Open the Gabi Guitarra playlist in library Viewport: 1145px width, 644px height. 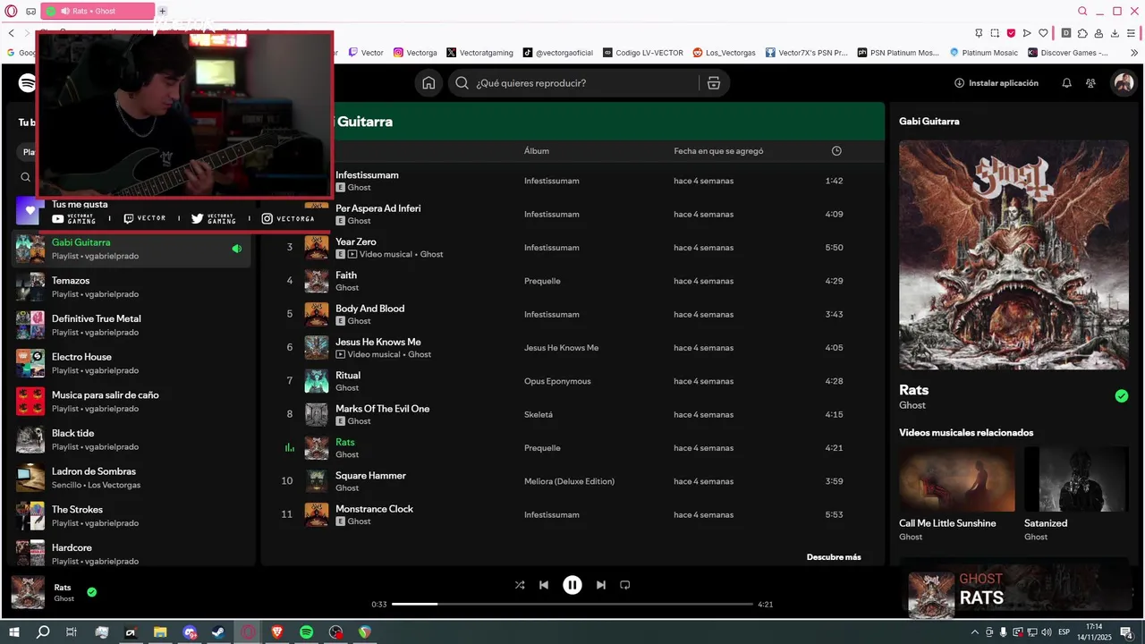pos(131,249)
